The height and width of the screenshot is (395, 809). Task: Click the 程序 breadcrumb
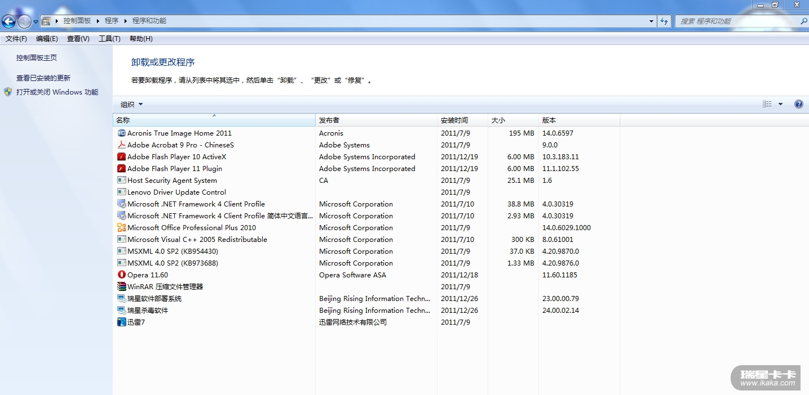click(112, 21)
